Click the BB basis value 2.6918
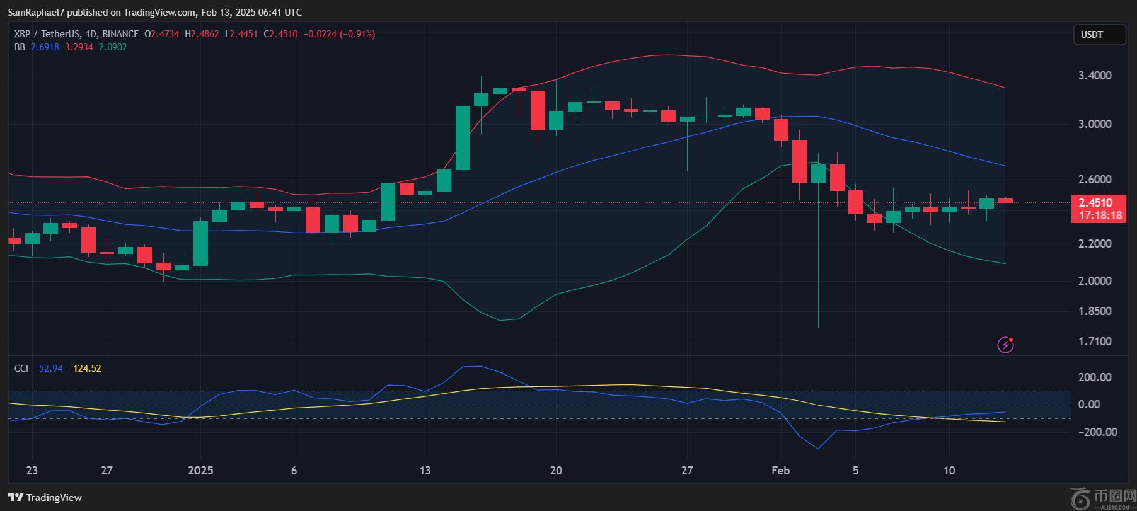The image size is (1137, 511). click(x=45, y=47)
